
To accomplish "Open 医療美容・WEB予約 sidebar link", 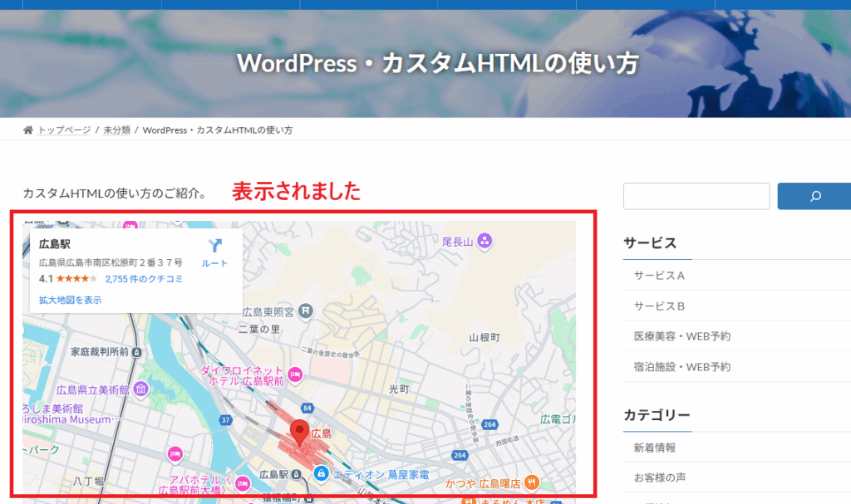I will (x=682, y=336).
